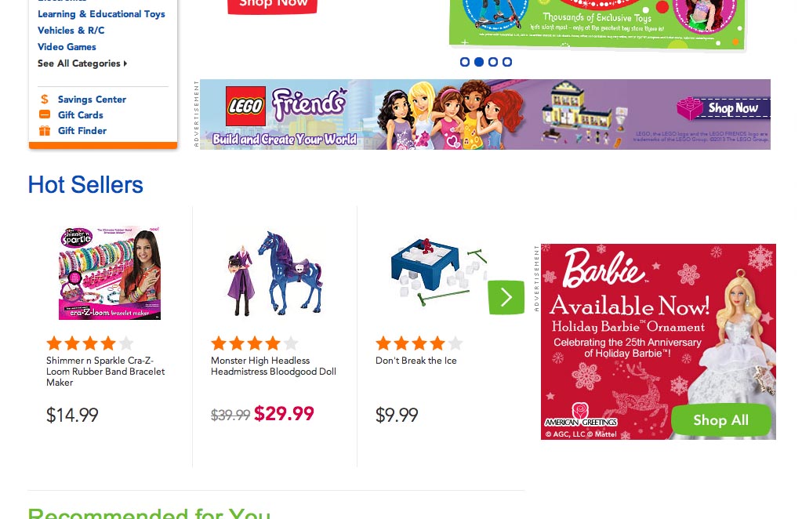Click the Monster High doll star rating
Viewport: 802px width, 519px height.
click(254, 343)
